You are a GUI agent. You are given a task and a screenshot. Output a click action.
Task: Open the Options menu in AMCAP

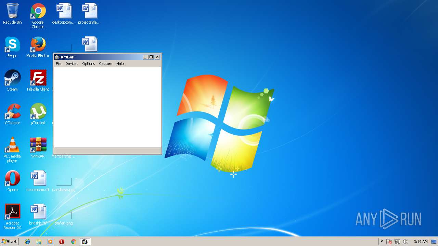[88, 64]
